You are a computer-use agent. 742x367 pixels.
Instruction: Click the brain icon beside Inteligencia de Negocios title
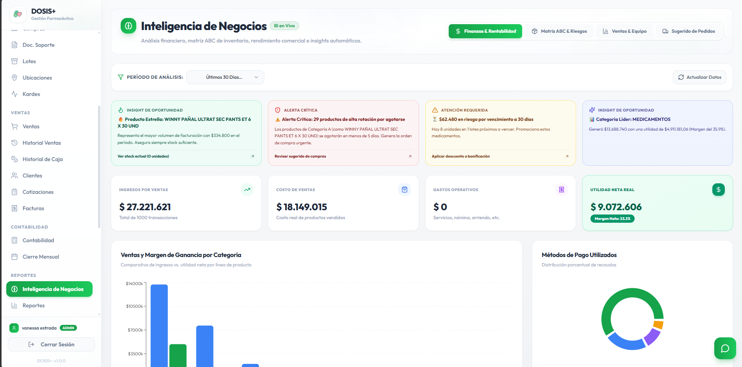(x=128, y=26)
